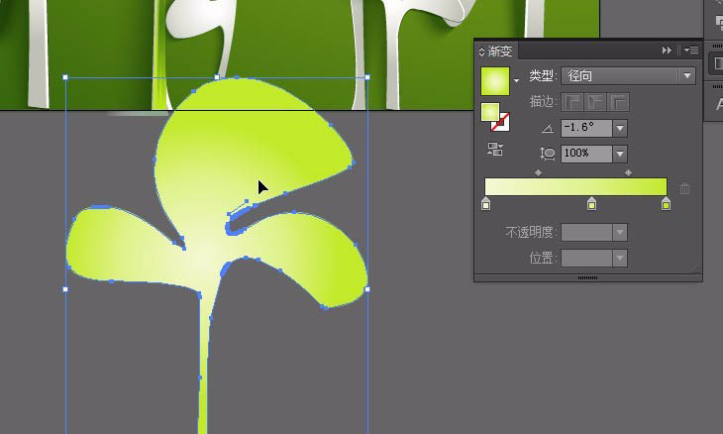Viewport: 723px width, 434px height.
Task: Open the 不透明度 dropdown arrow
Action: click(620, 233)
